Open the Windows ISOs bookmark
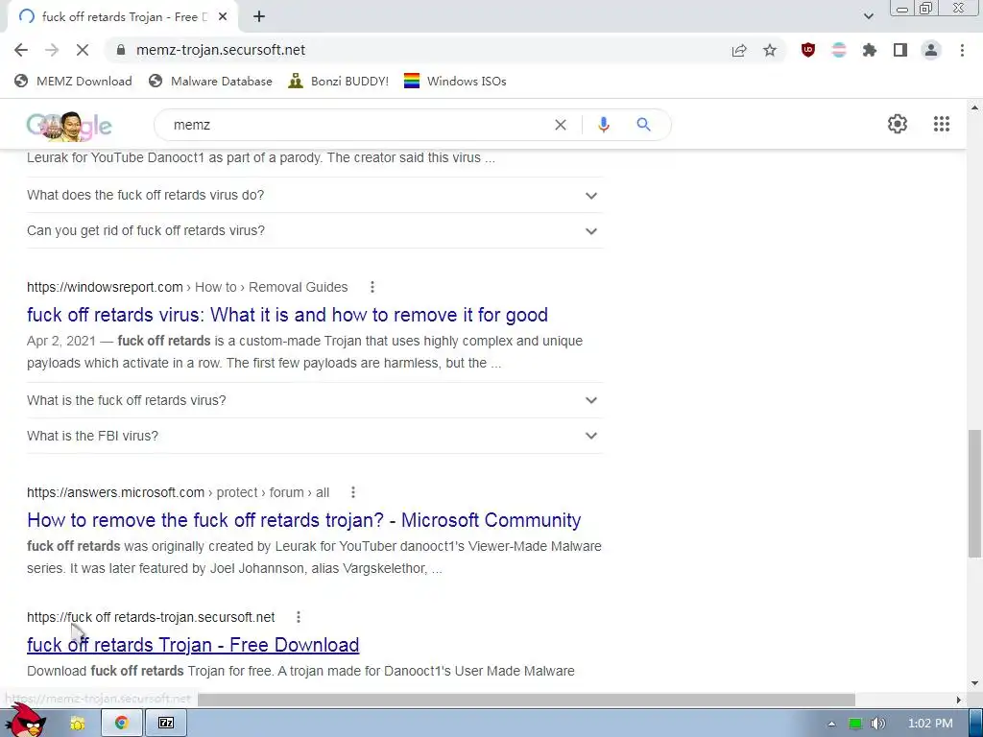 [455, 81]
